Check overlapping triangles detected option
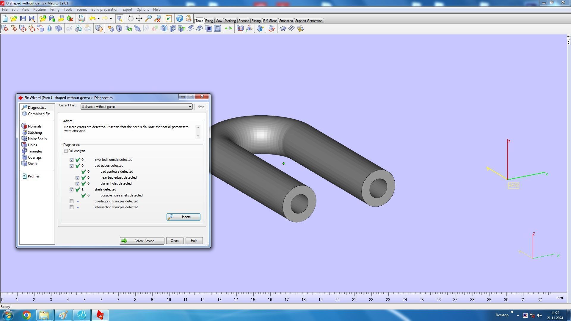 click(x=72, y=202)
